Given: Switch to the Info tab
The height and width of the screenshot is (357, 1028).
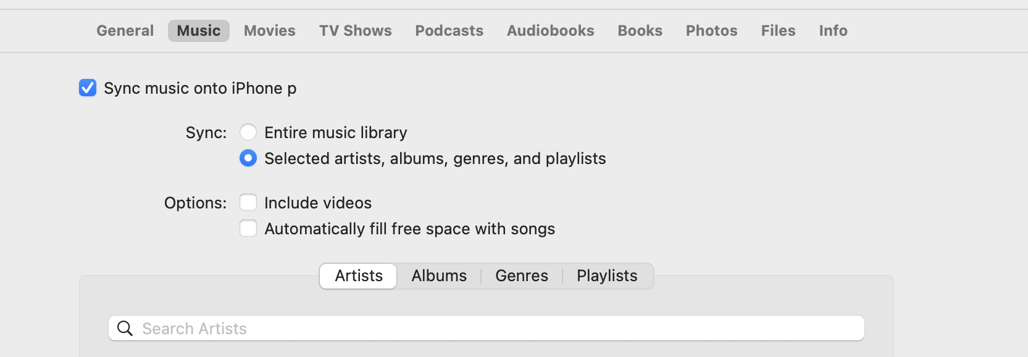Looking at the screenshot, I should [833, 31].
